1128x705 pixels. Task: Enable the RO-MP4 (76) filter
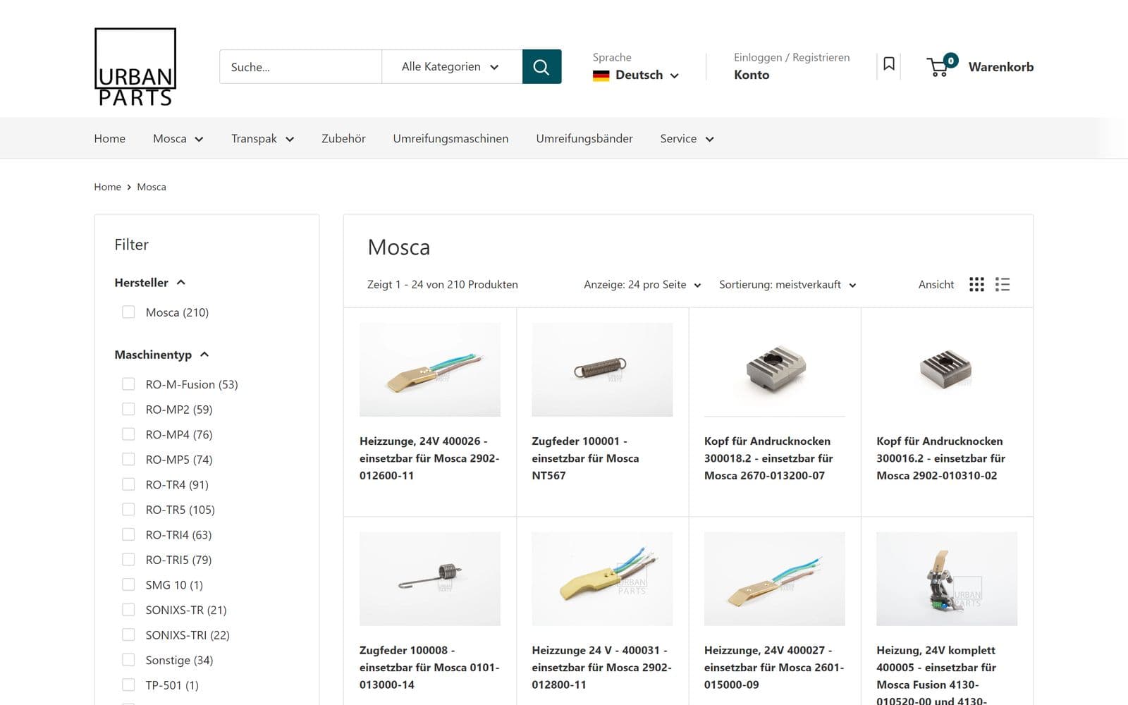click(128, 434)
